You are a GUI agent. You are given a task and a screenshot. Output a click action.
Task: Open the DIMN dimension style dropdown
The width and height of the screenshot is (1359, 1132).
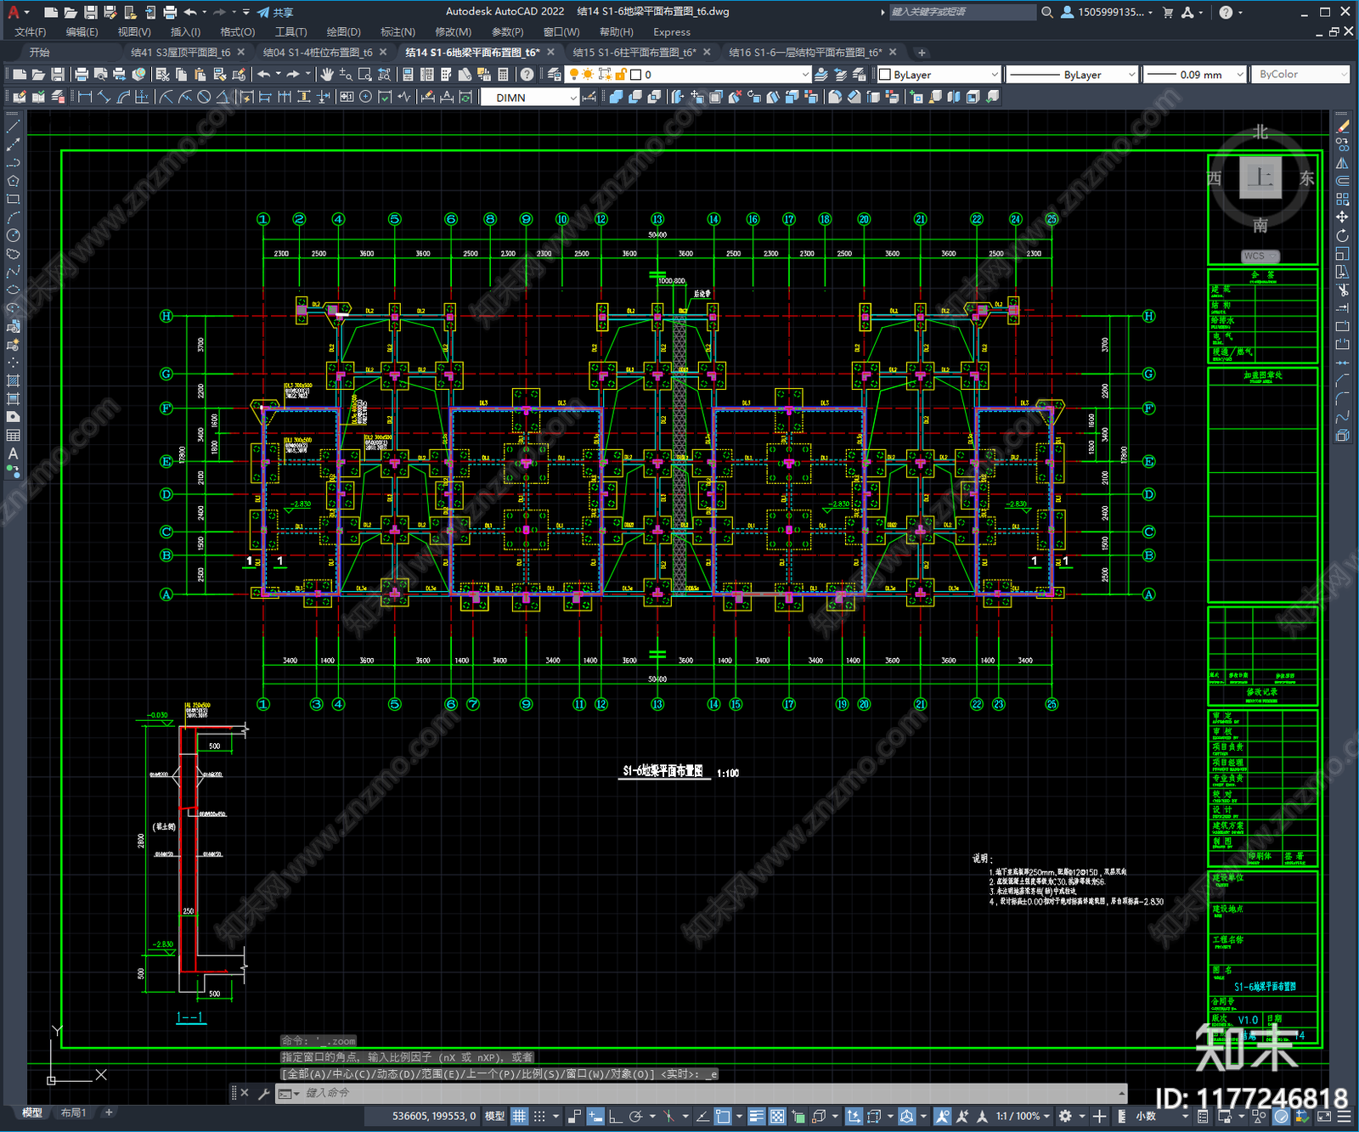pos(530,98)
